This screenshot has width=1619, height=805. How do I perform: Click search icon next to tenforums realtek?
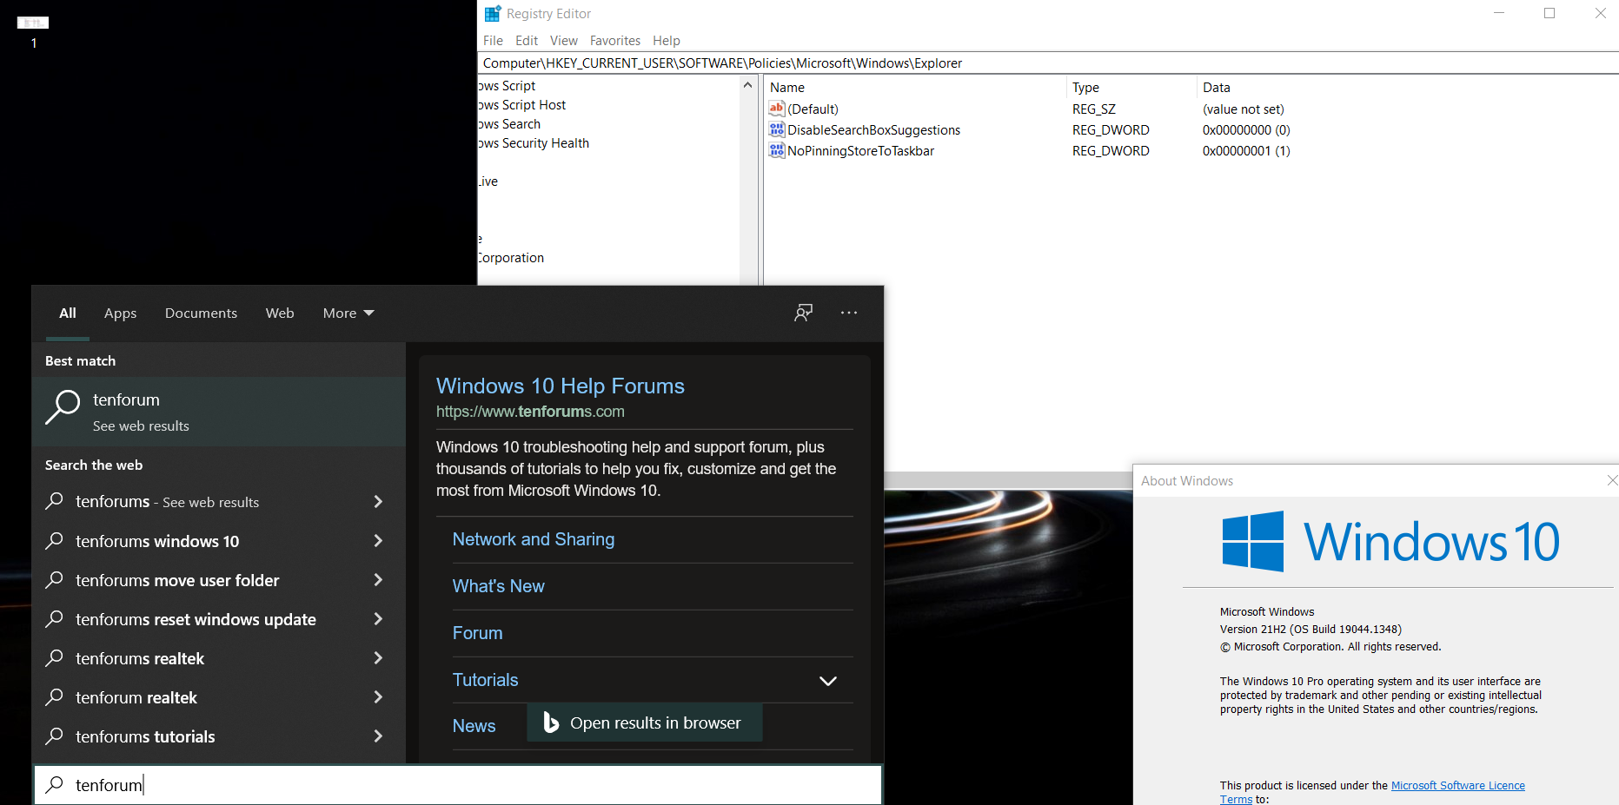point(55,658)
